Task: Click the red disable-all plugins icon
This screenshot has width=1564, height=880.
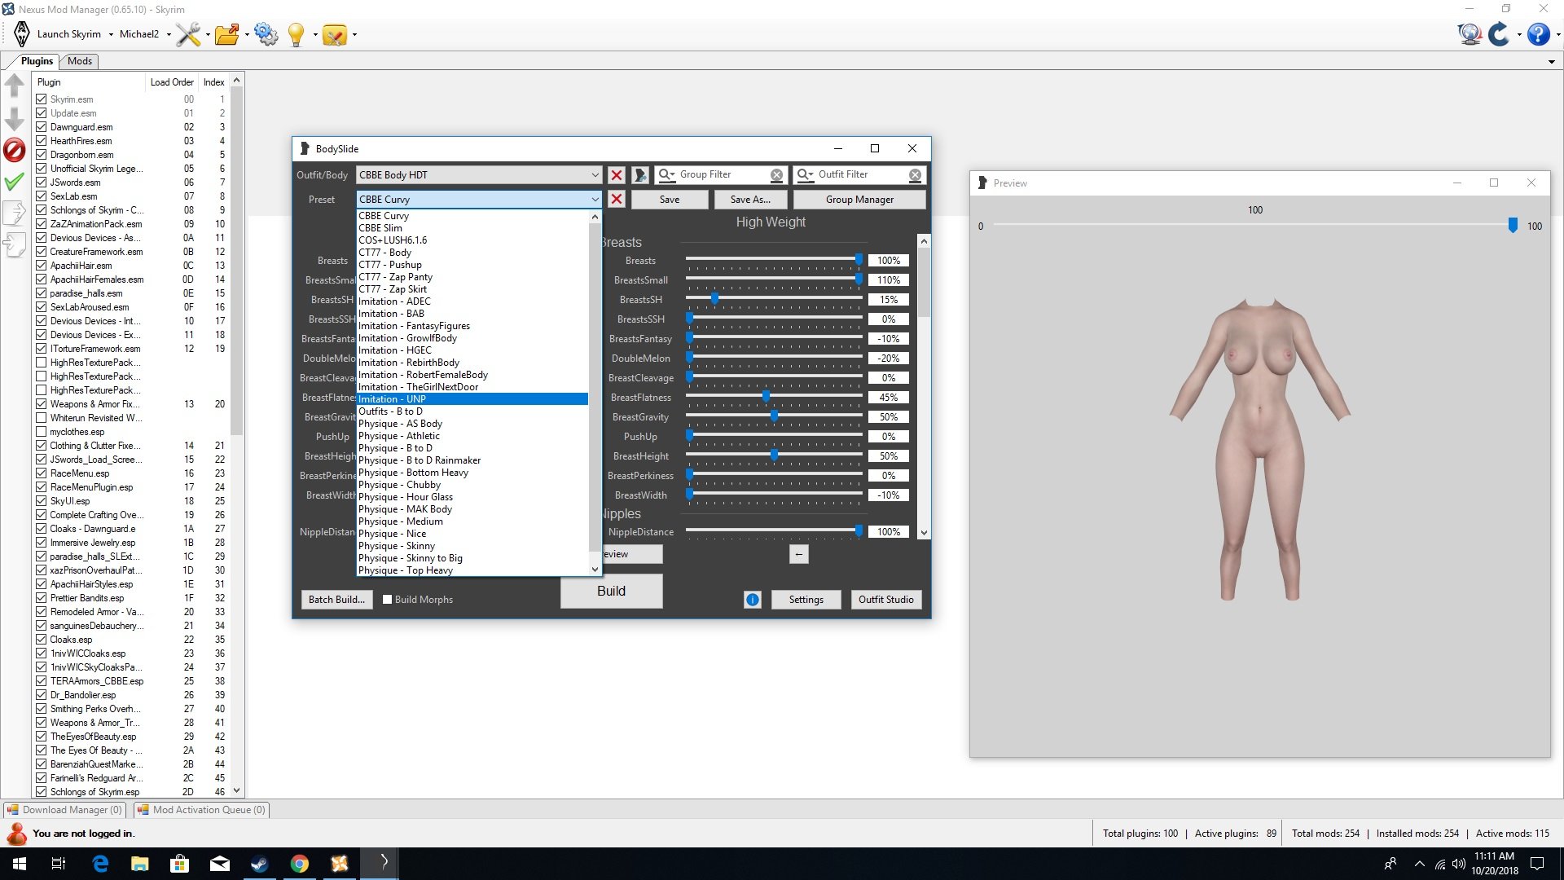Action: click(15, 150)
